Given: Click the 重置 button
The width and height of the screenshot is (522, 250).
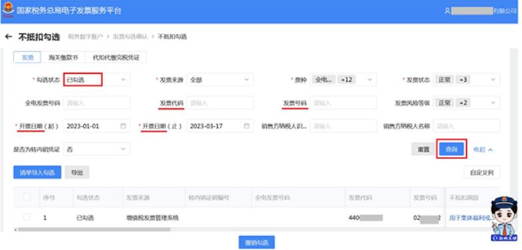Looking at the screenshot, I should click(x=423, y=150).
